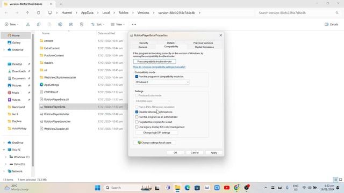The width and height of the screenshot is (344, 193).
Task: Open Downloads in the navigation pane
Action: [19, 71]
